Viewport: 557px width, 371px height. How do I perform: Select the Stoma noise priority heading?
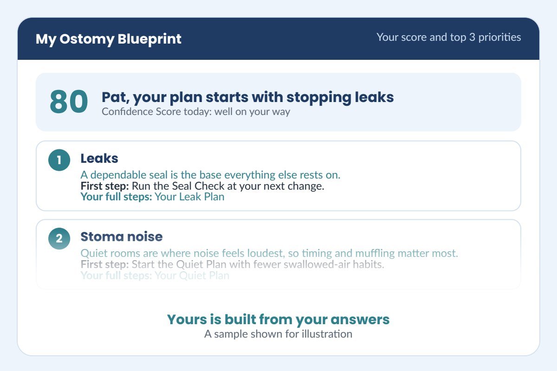point(122,237)
